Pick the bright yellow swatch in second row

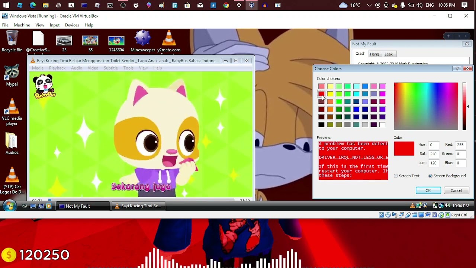(x=330, y=94)
